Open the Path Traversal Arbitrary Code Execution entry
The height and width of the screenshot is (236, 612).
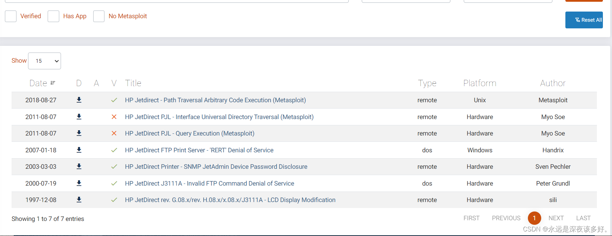215,100
